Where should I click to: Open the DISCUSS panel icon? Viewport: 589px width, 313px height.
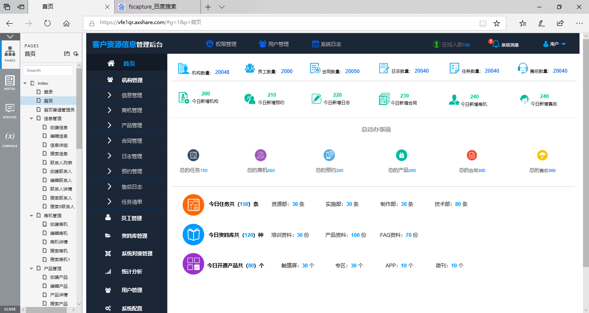pos(10,111)
